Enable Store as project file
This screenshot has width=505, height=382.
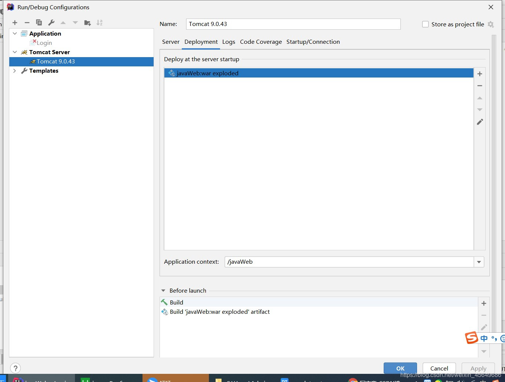point(425,24)
